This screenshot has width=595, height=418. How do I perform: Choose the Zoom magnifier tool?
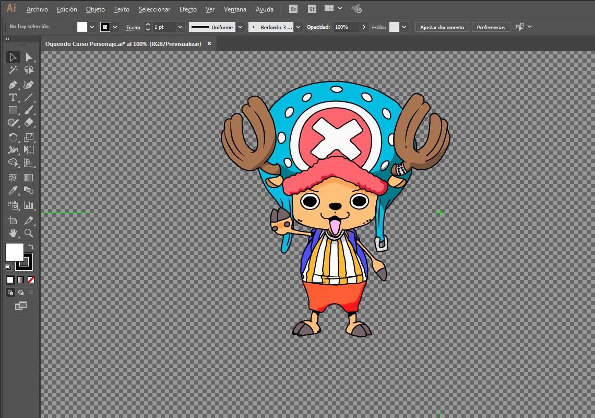(29, 233)
